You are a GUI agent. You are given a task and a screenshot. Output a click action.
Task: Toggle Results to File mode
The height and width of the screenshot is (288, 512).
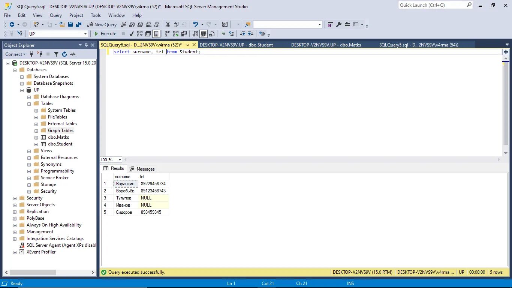click(212, 34)
